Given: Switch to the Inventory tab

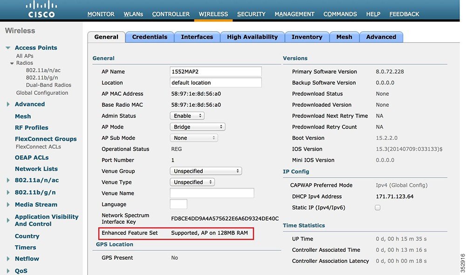Looking at the screenshot, I should [x=307, y=37].
